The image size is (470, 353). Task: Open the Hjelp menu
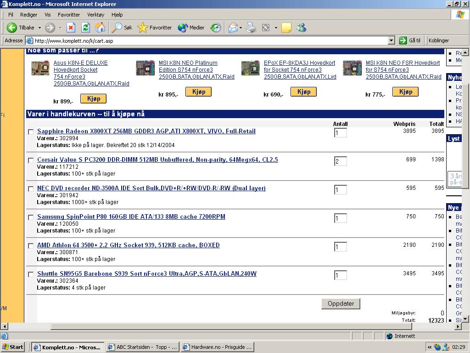click(x=117, y=15)
